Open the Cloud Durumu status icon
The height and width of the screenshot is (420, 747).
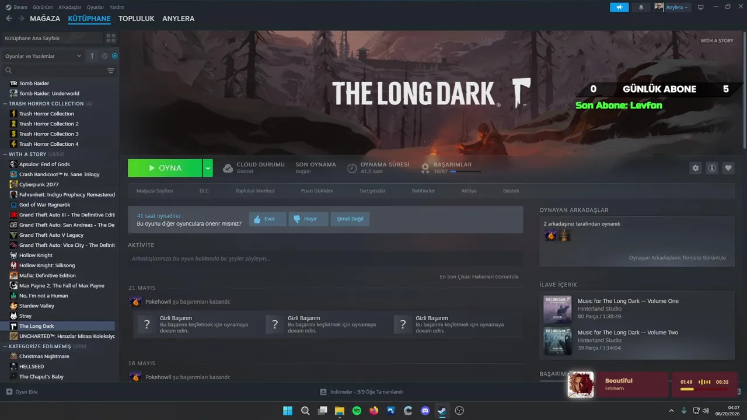[228, 168]
